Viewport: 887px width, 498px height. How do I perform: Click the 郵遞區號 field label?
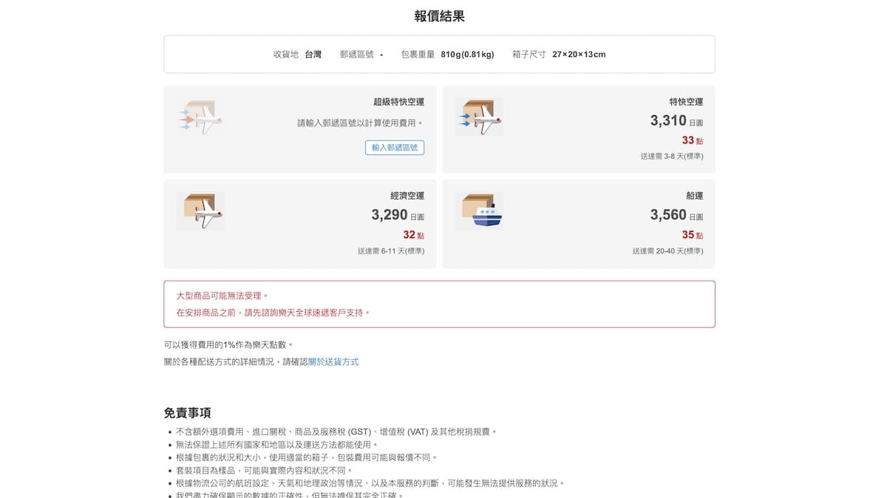357,55
